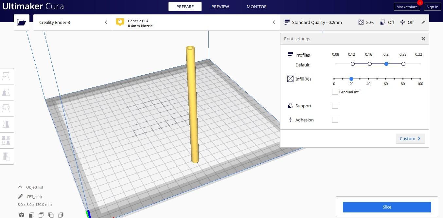This screenshot has width=443, height=218.
Task: Click the support Off icon in header
Action: click(x=383, y=22)
